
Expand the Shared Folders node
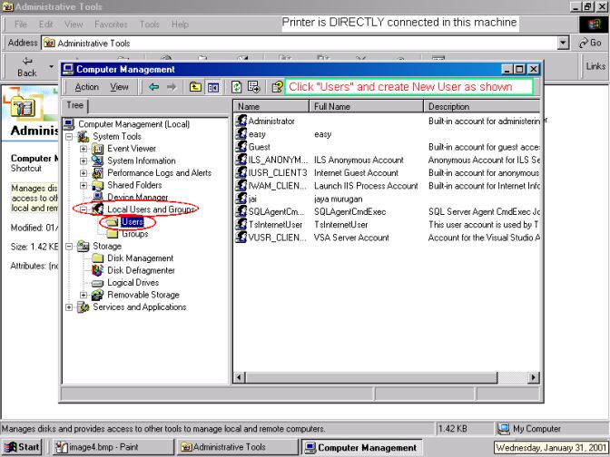click(84, 185)
